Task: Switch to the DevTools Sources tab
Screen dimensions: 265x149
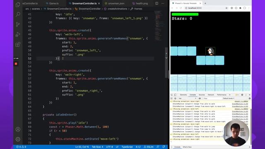Action: (x=202, y=95)
